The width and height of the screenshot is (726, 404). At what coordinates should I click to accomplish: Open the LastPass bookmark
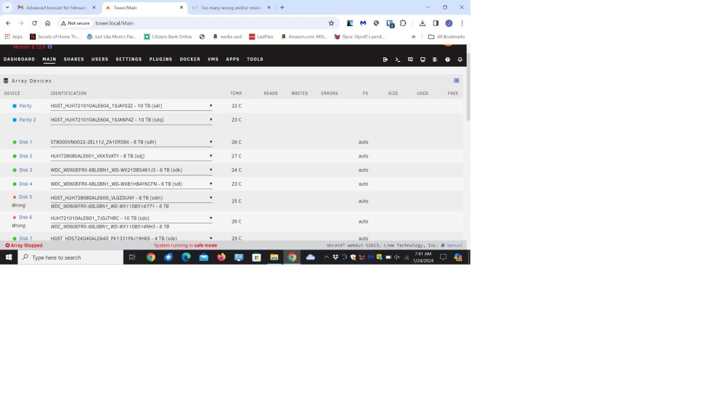coord(261,36)
